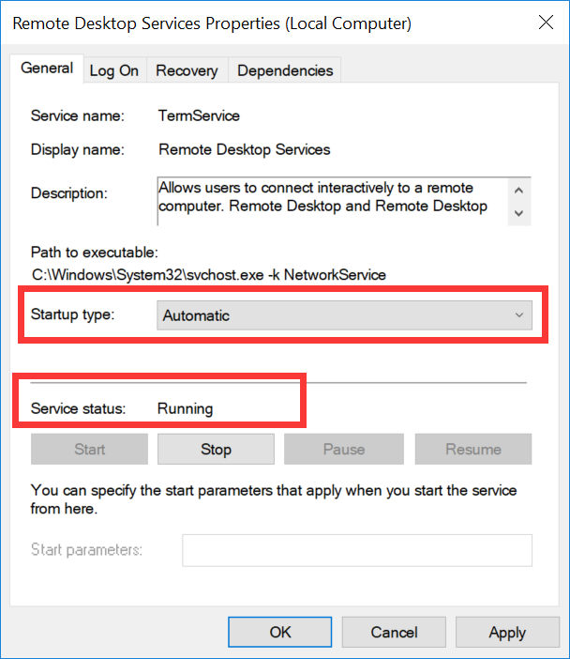The image size is (570, 659).
Task: Click the TermService service name text
Action: 199,116
